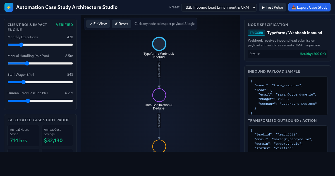Adjust the Human Error Baseline slider

tap(40, 101)
